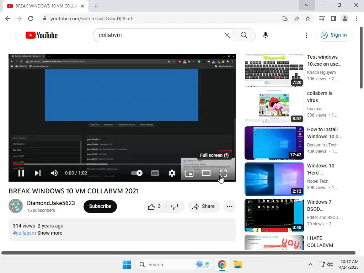Image resolution: width=364 pixels, height=273 pixels.
Task: Open taskbar clock and date
Action: coord(349,264)
